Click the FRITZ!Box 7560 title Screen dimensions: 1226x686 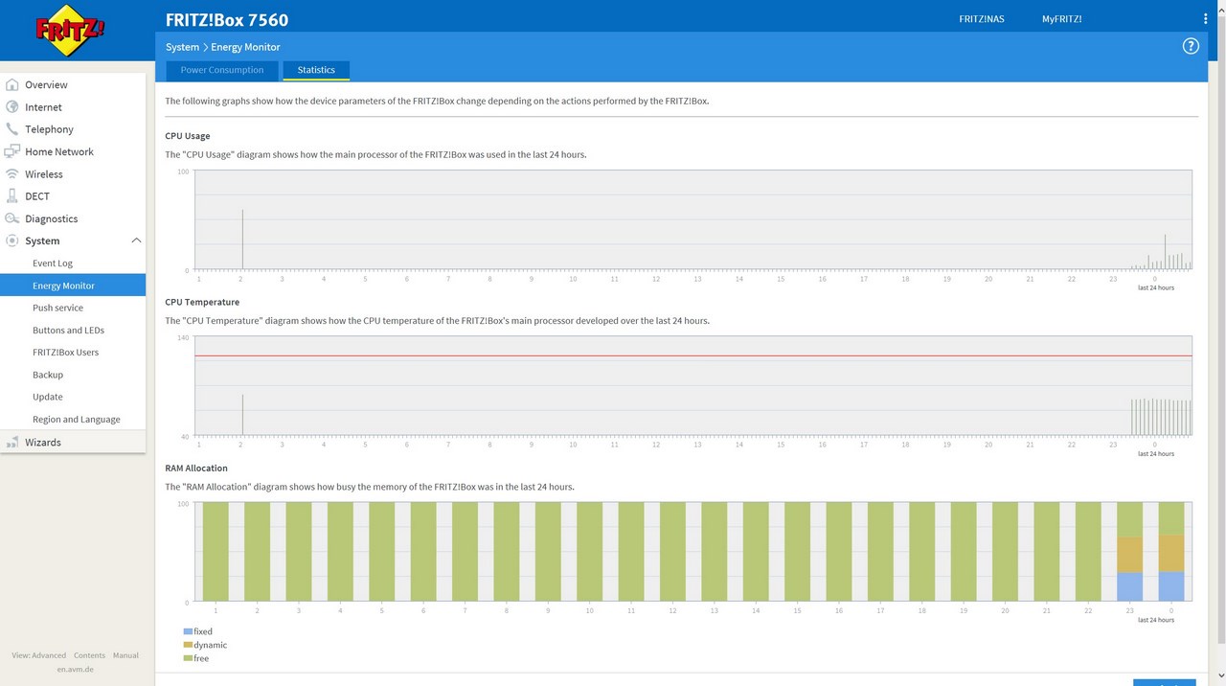click(227, 19)
